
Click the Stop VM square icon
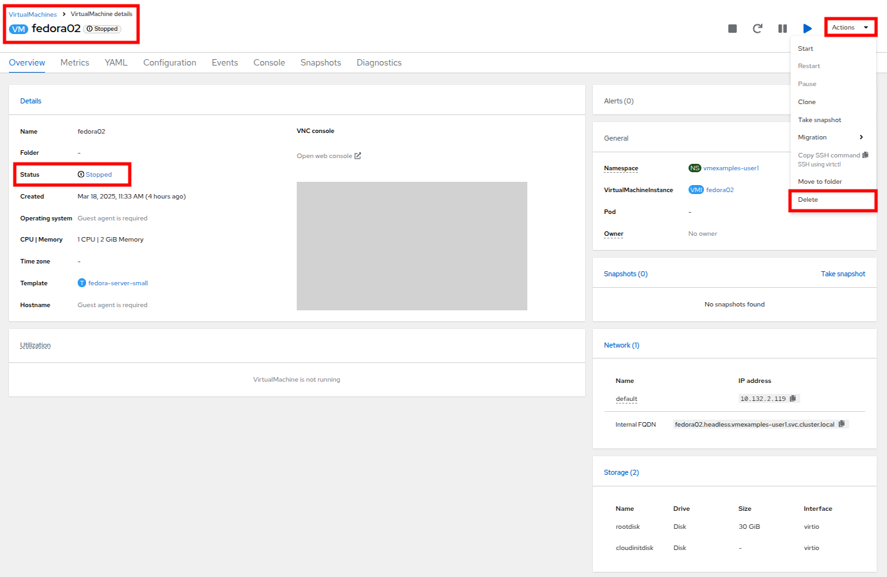(x=732, y=28)
